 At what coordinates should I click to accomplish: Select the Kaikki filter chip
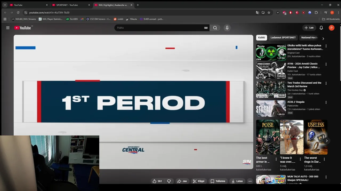(262, 37)
